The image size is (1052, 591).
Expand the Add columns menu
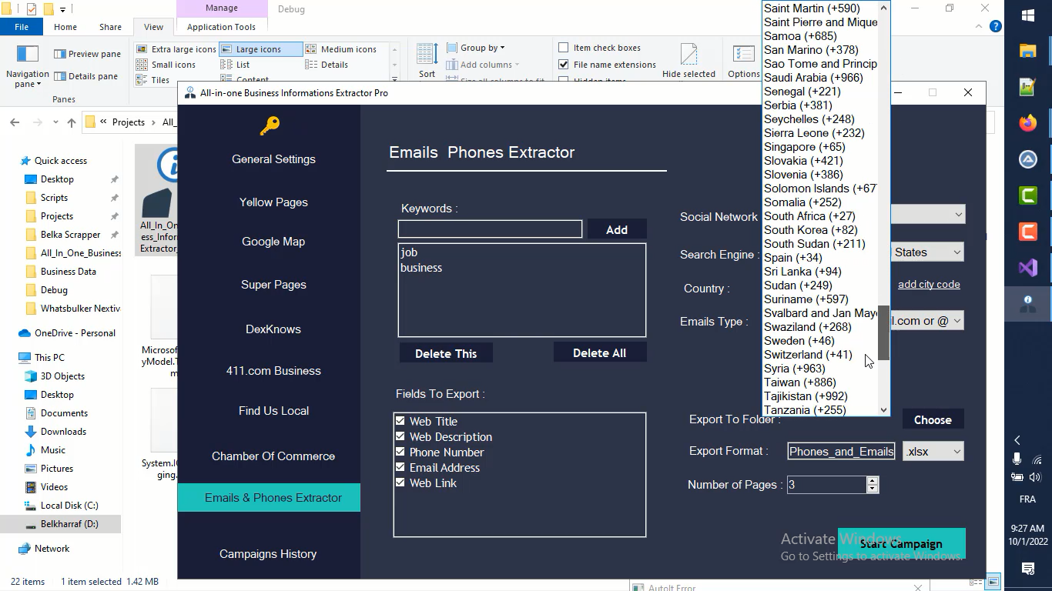point(483,65)
